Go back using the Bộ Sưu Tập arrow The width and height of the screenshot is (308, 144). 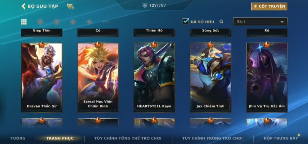tap(23, 6)
